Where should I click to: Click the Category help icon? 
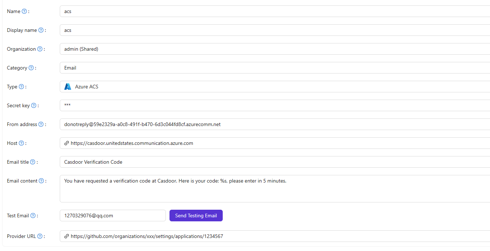31,67
